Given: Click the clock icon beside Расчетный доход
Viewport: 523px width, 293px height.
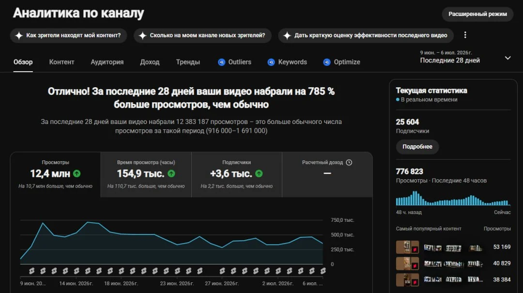Looking at the screenshot, I should [x=349, y=163].
